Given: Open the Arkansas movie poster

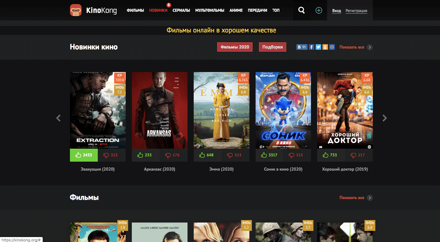Looking at the screenshot, I should (160, 110).
